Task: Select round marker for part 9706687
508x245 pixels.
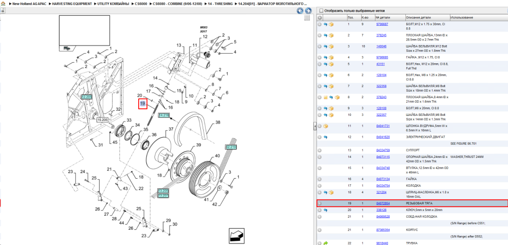Action: (320, 24)
